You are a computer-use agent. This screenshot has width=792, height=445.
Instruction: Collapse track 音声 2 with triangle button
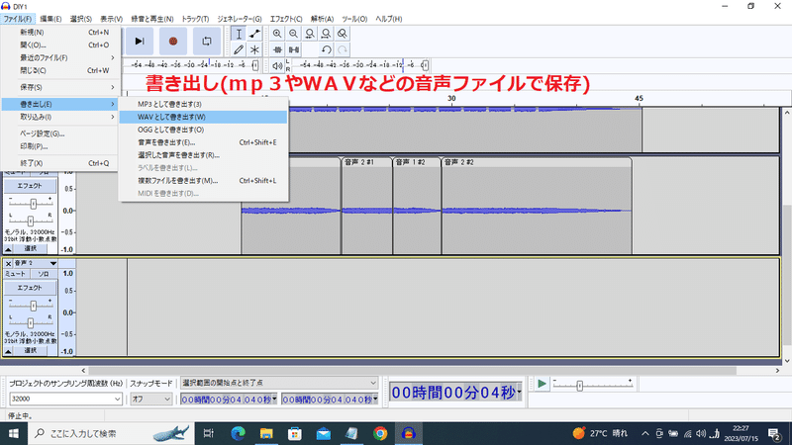point(8,351)
